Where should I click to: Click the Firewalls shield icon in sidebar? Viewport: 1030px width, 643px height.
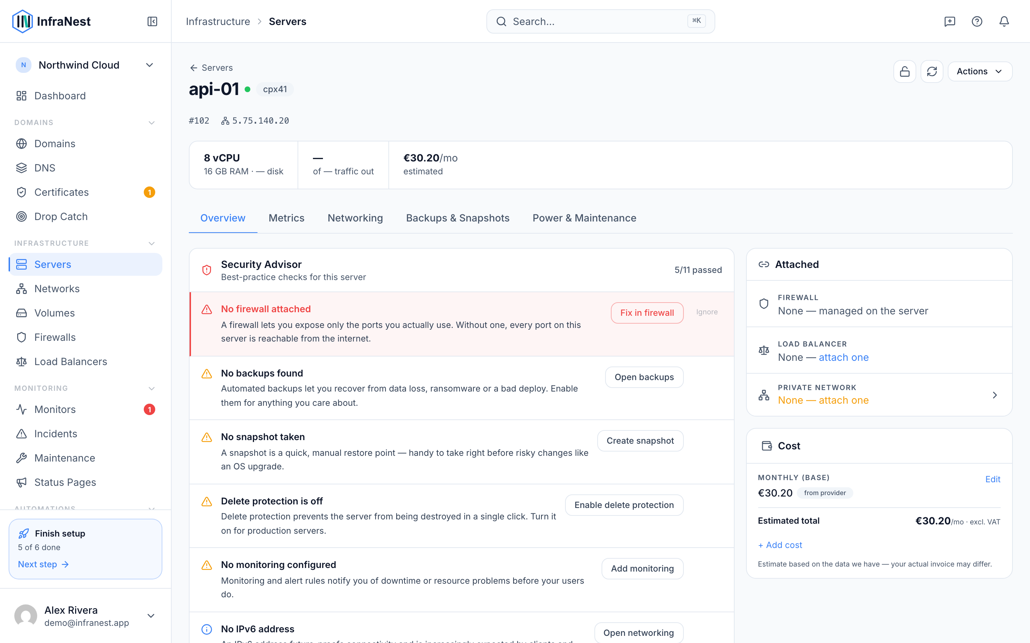[21, 337]
